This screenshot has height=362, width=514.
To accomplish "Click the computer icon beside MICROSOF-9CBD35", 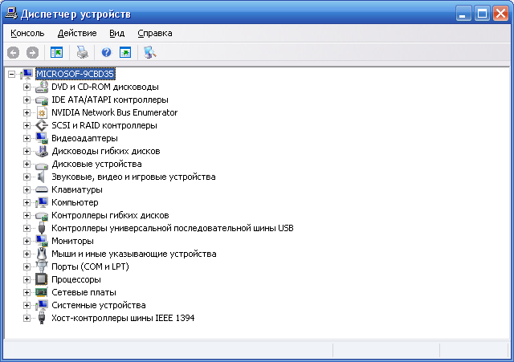I will [x=27, y=74].
